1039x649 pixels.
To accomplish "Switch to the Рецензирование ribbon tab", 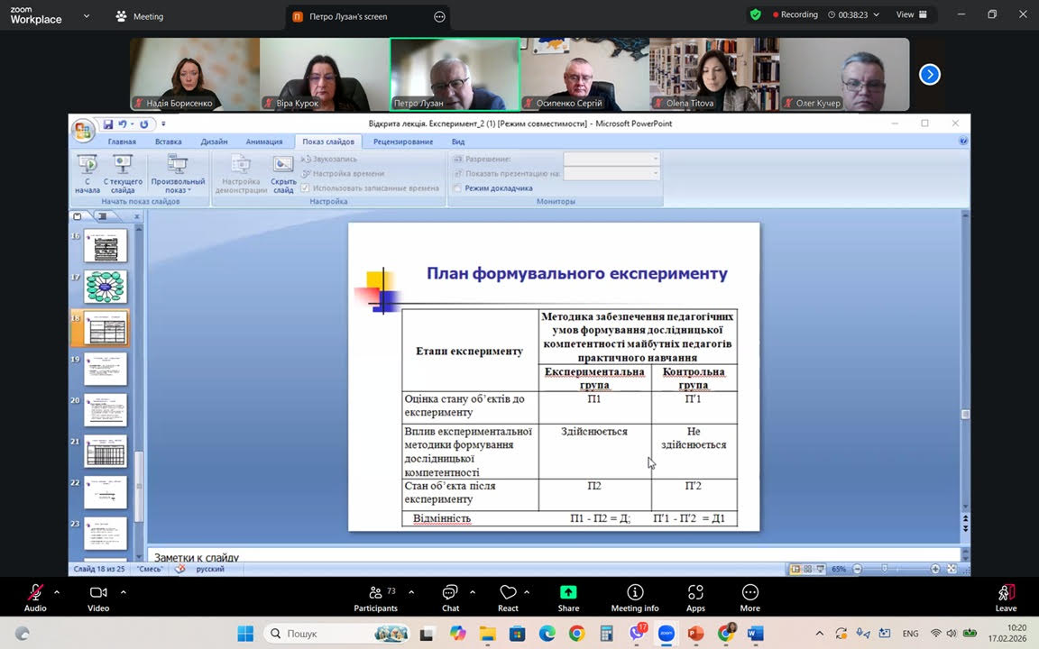I will [x=403, y=142].
